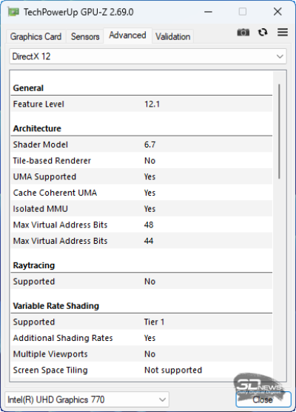Minimize the GPU-Z window
The image size is (296, 412).
click(208, 12)
